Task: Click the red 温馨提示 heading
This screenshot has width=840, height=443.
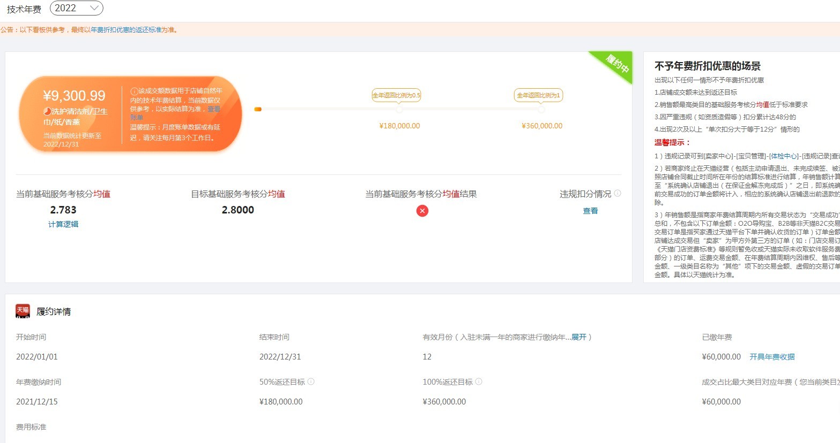Action: tap(673, 142)
